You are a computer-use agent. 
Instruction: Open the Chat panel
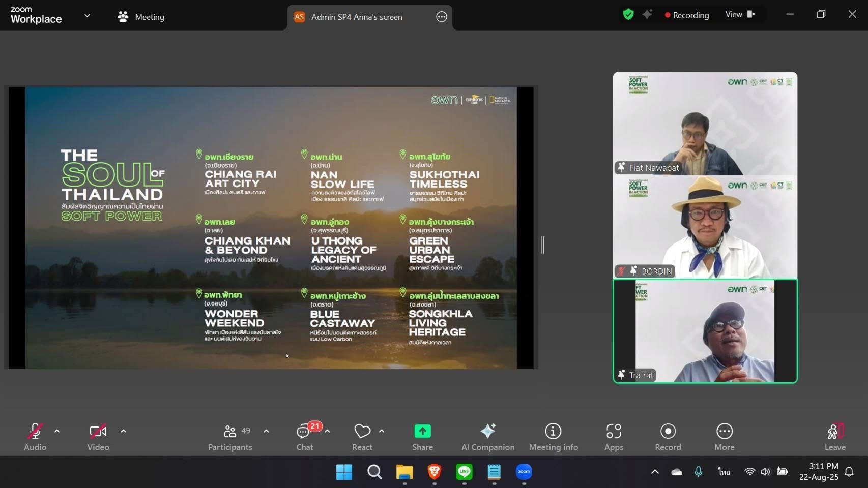pos(305,437)
